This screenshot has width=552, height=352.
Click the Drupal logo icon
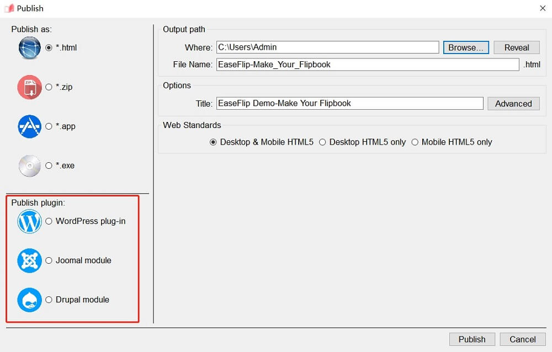tap(30, 300)
